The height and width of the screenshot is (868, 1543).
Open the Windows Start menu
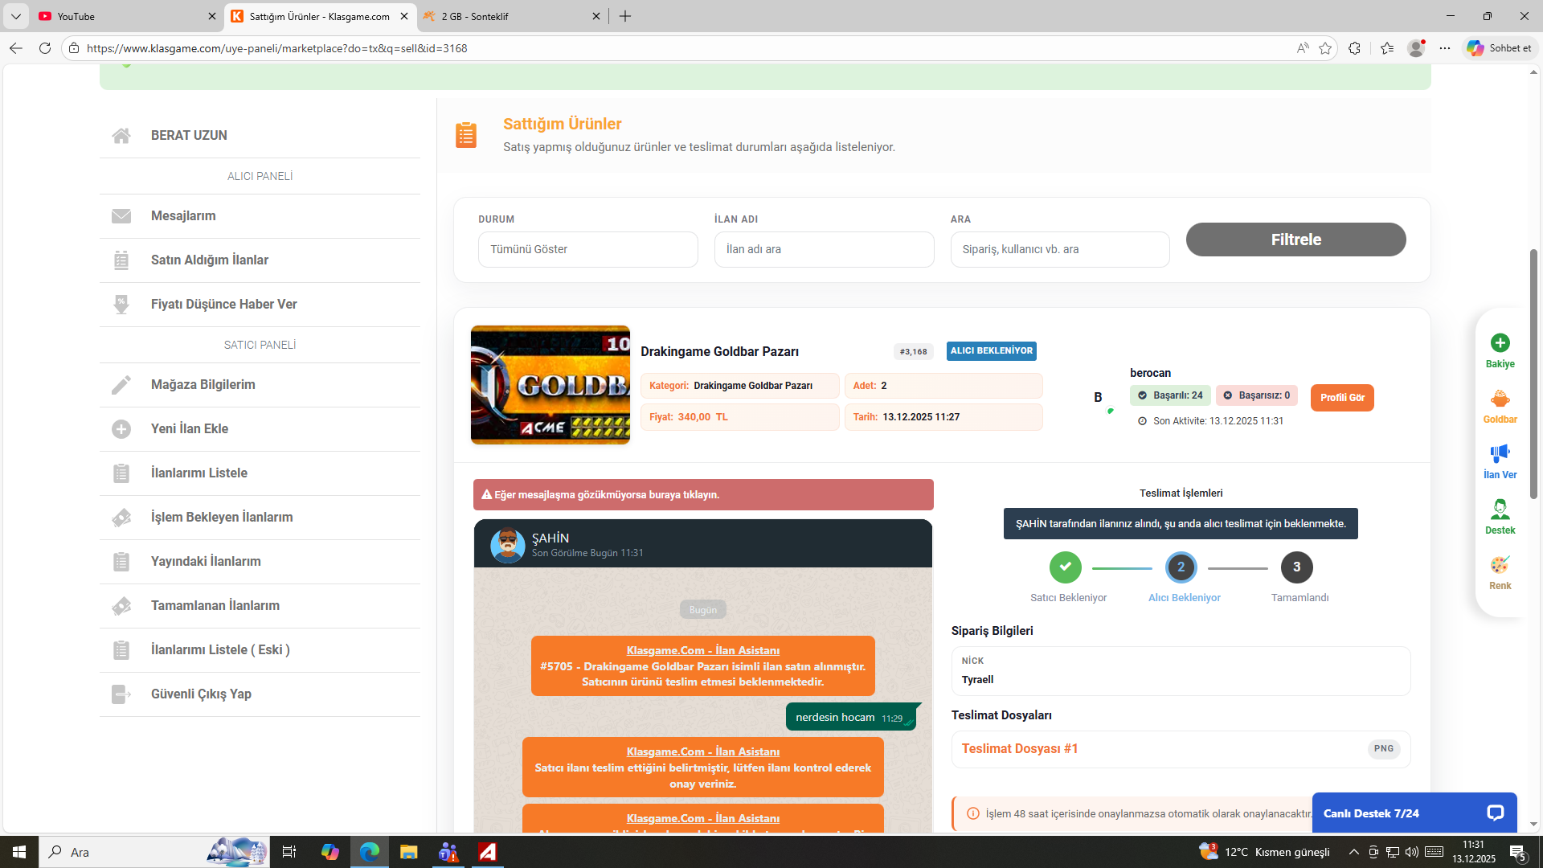click(x=19, y=852)
